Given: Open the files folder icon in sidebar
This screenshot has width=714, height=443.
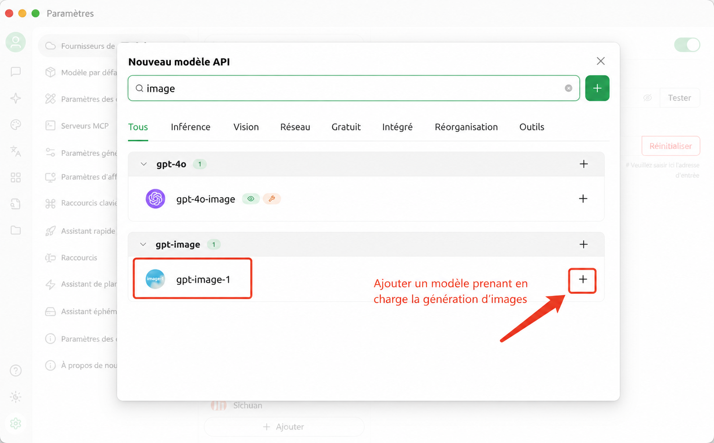Looking at the screenshot, I should [x=16, y=230].
